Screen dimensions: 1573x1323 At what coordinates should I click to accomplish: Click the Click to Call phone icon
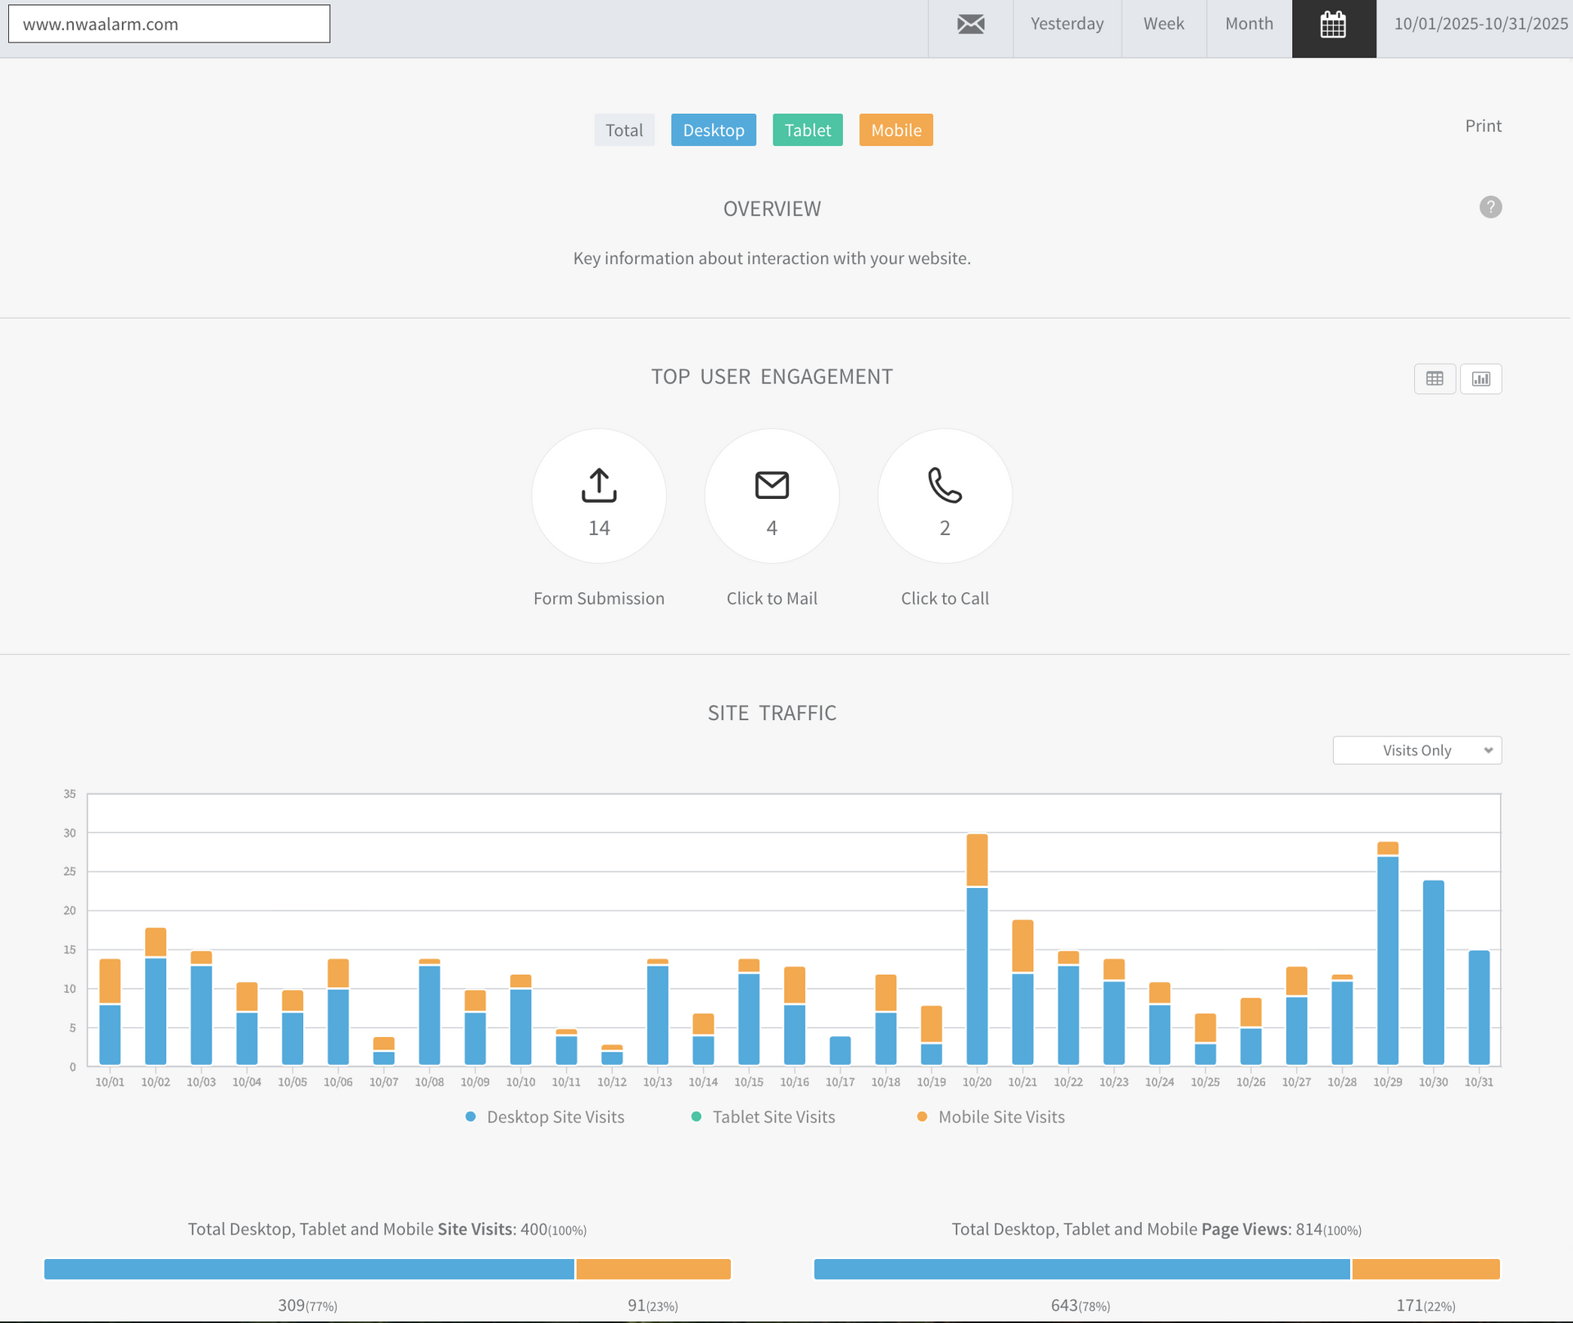(945, 485)
